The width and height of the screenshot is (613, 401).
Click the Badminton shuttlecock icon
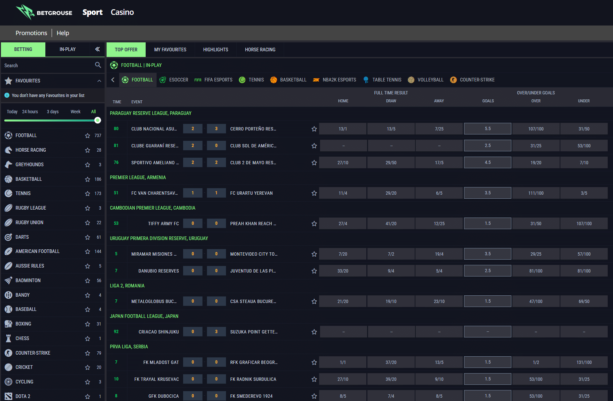pos(9,280)
